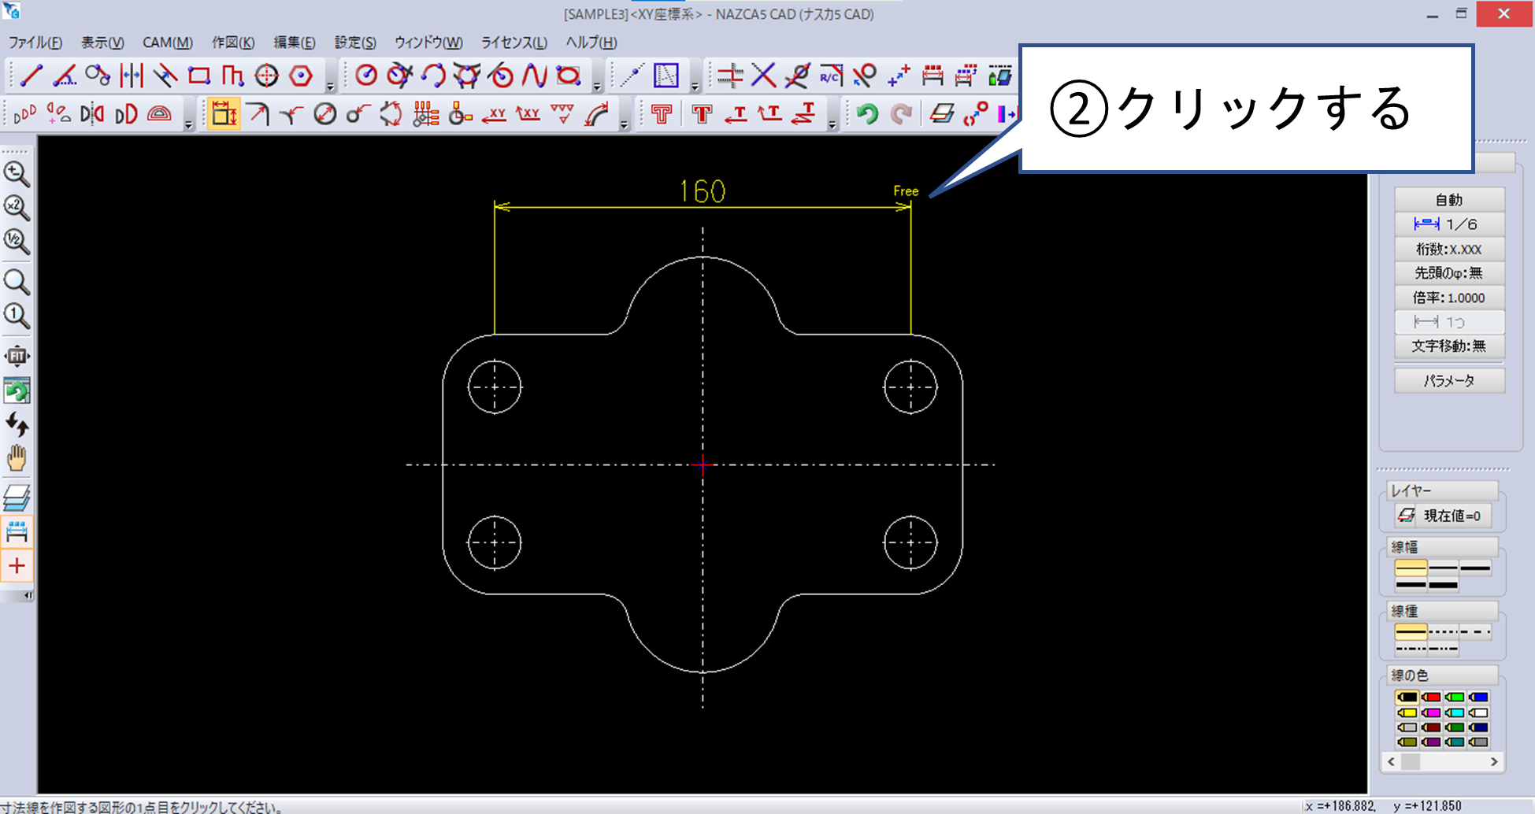Image resolution: width=1535 pixels, height=814 pixels.
Task: Select the medium line width option
Action: coord(1475,568)
